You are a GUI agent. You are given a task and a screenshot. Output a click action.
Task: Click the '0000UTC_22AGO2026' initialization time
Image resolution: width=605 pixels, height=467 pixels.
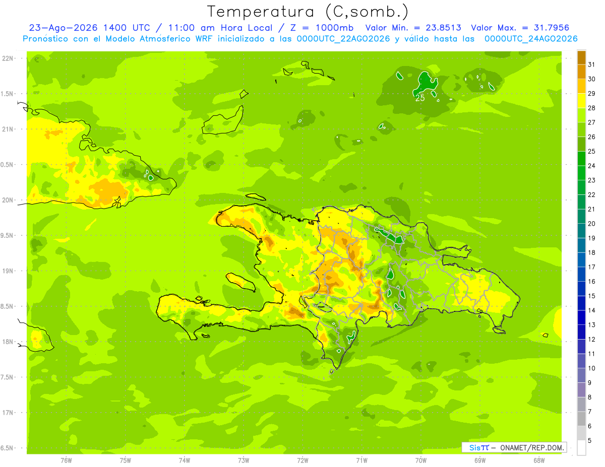point(343,39)
